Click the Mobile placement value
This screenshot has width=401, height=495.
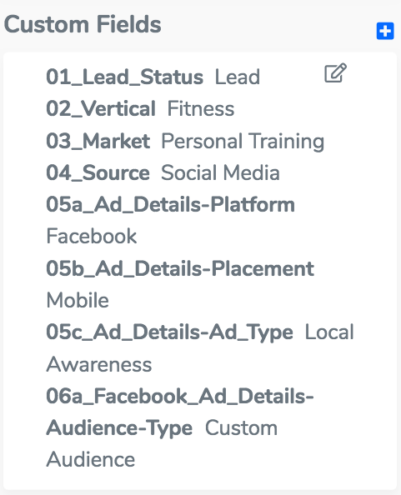pyautogui.click(x=78, y=300)
